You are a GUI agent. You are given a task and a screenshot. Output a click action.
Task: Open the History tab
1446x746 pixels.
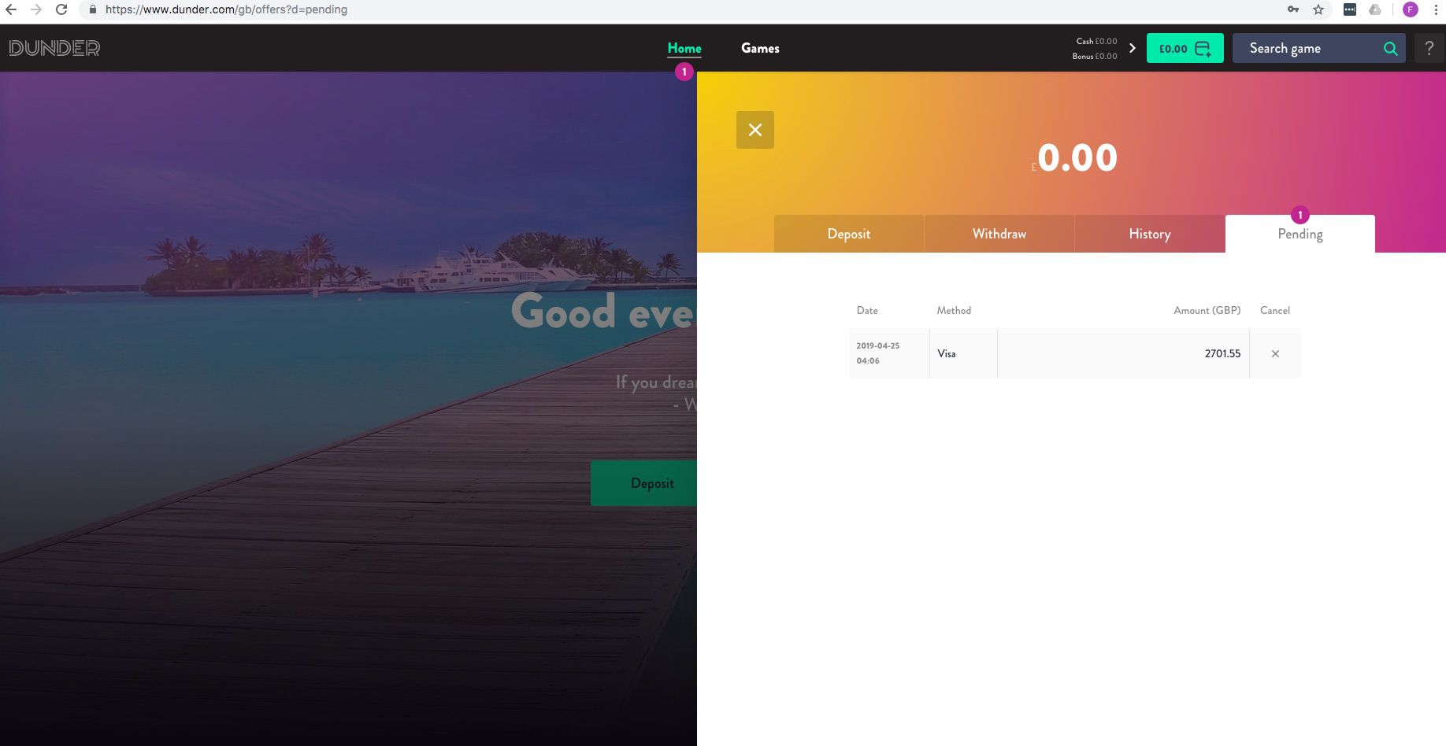pos(1150,234)
